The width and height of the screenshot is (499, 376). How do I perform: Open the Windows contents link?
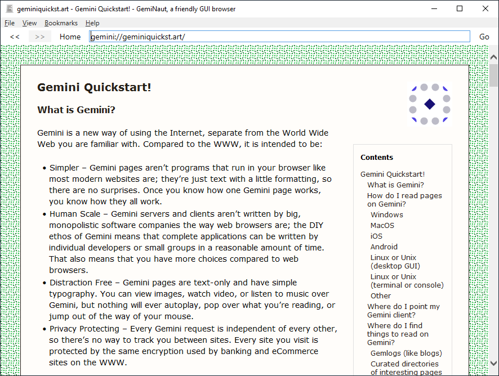click(x=386, y=214)
